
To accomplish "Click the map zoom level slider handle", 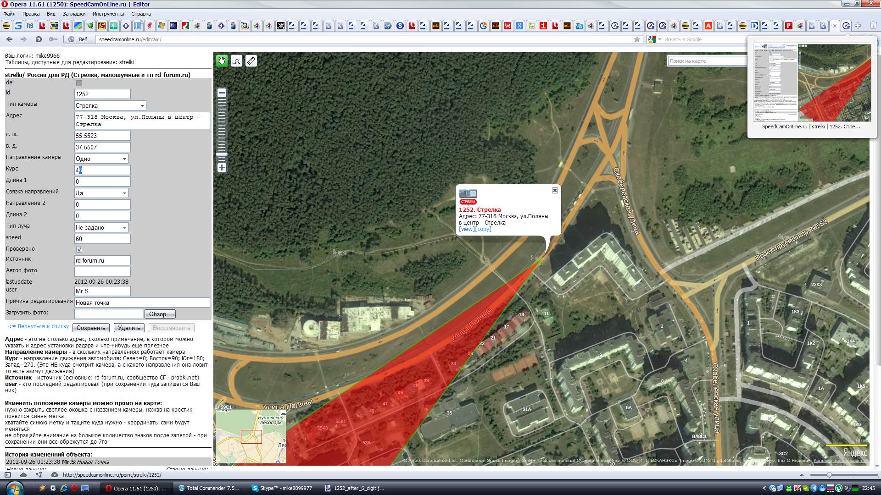I will tap(222, 154).
